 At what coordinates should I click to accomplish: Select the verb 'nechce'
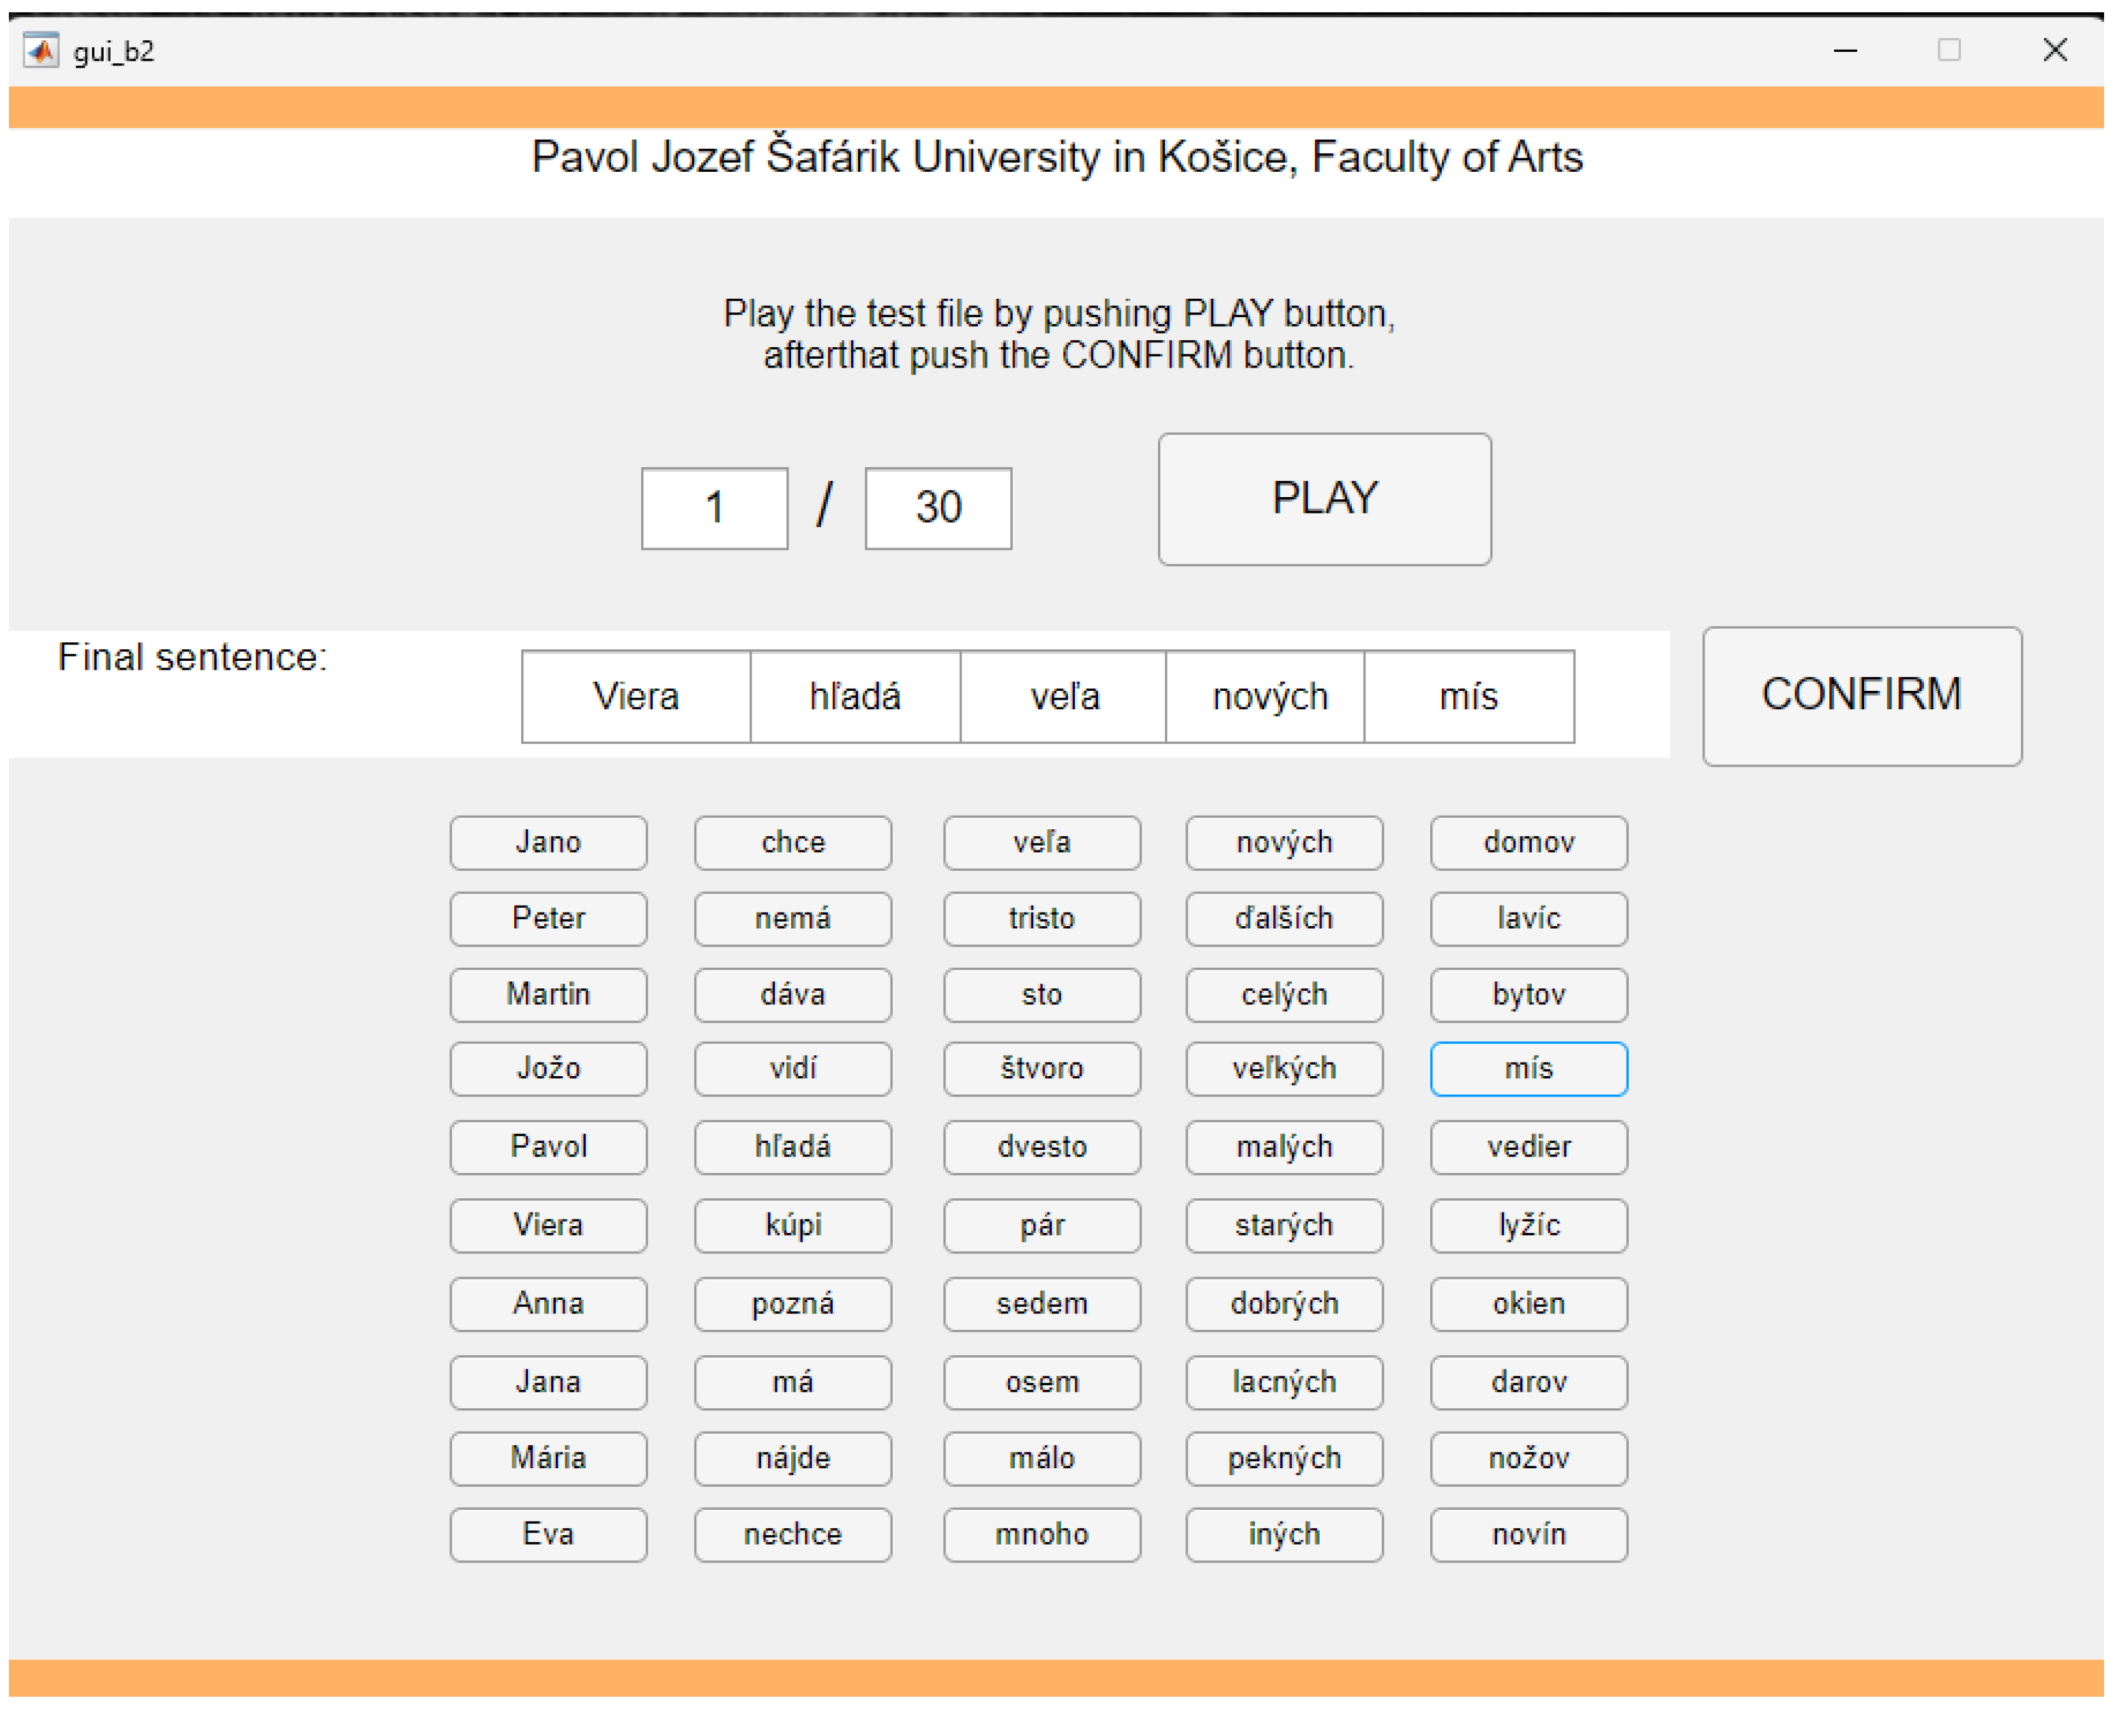pyautogui.click(x=793, y=1534)
